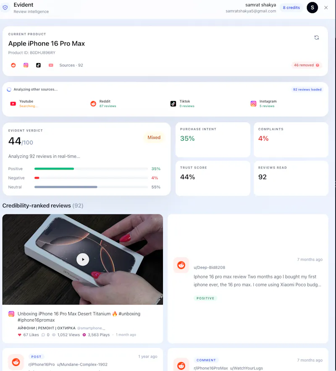This screenshot has width=336, height=371.
Task: Click the Instagram source icon with 5 reviews
Action: [x=253, y=104]
